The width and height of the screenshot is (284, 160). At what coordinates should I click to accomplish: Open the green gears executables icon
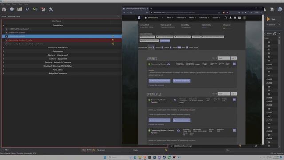tap(35, 9)
